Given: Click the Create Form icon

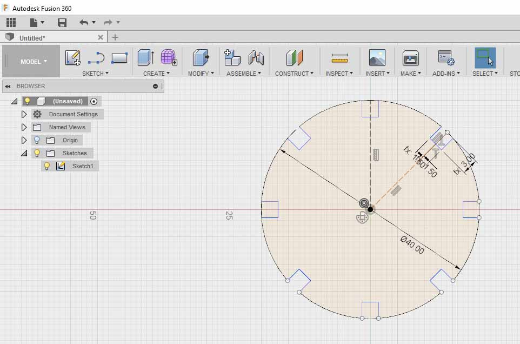Looking at the screenshot, I should click(169, 57).
